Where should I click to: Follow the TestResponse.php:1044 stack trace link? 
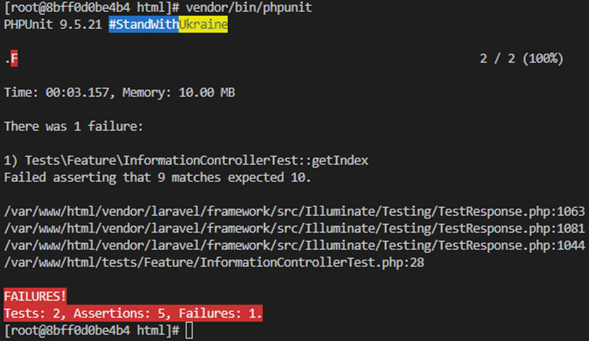[x=294, y=245]
